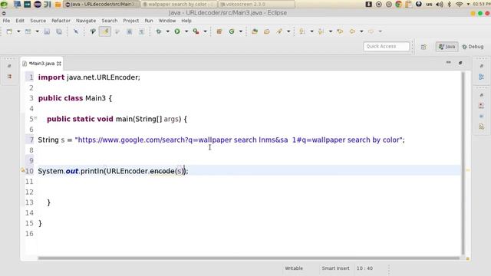The image size is (491, 276).
Task: Click the Search flashlight toolbar icon
Action: click(x=279, y=31)
